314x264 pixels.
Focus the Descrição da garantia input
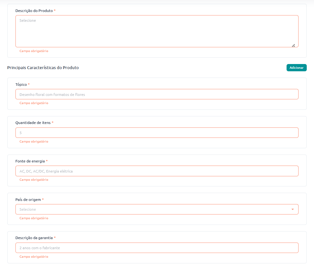(x=157, y=248)
